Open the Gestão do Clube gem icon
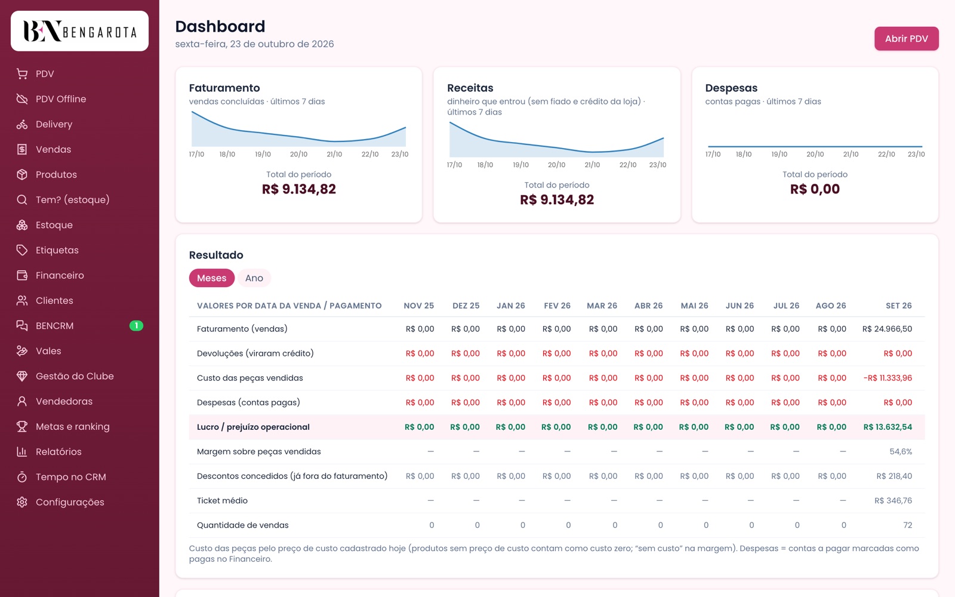This screenshot has height=597, width=955. pos(22,376)
